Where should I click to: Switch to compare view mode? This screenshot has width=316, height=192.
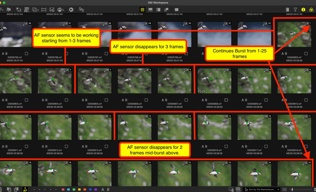[166, 9]
